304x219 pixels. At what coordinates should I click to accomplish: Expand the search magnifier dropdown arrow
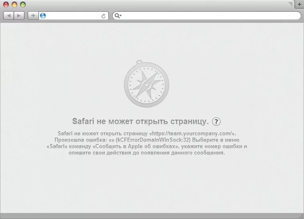[121, 16]
